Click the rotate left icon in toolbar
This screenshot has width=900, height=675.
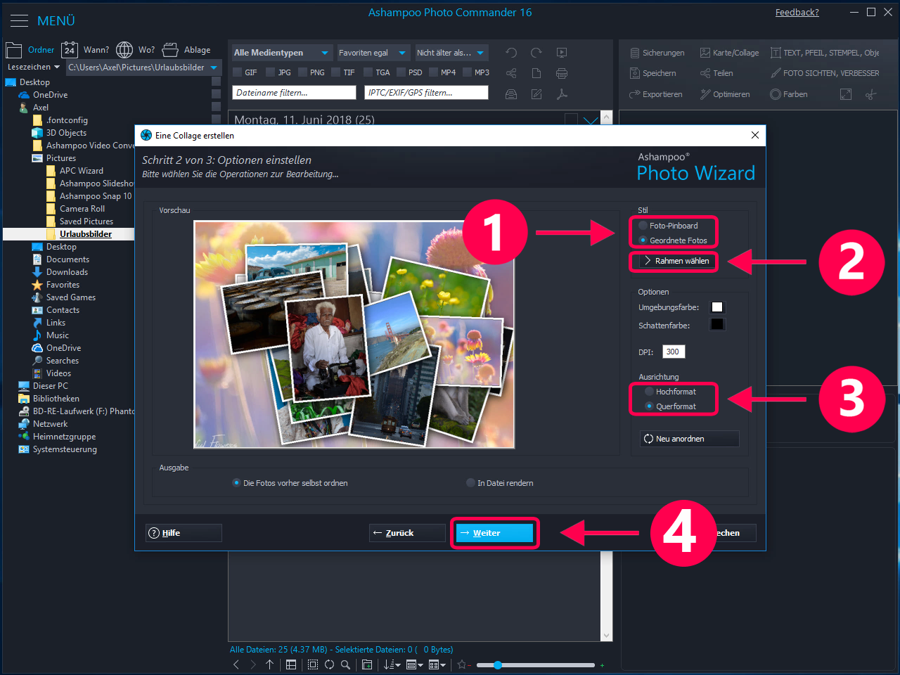coord(511,53)
